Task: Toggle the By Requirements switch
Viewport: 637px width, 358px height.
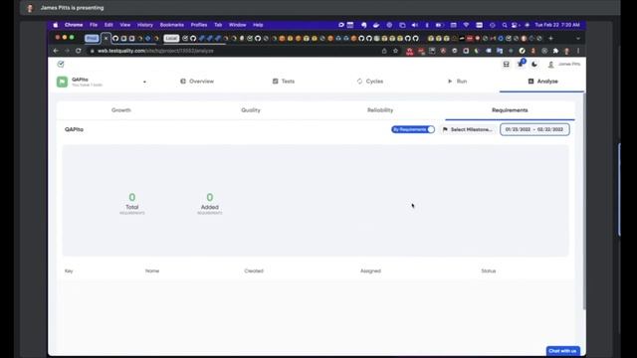Action: point(413,129)
